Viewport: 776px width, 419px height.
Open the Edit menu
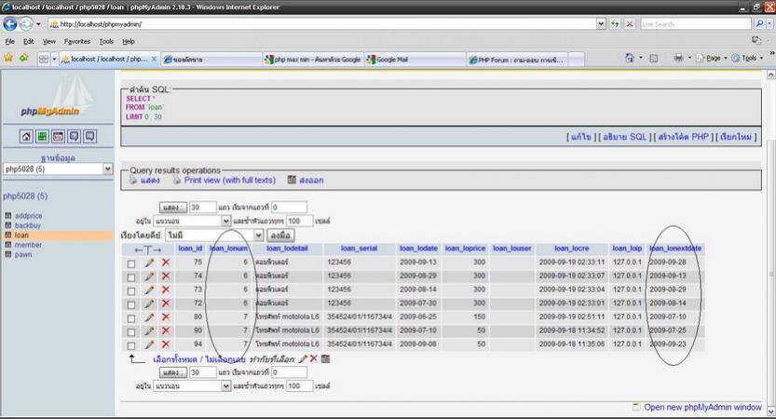coord(29,42)
